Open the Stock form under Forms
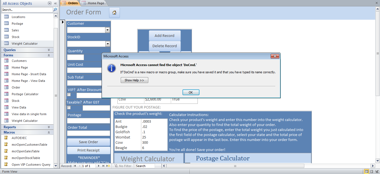Image resolution: width=380 pixels, height=174 pixels. pyautogui.click(x=27, y=101)
